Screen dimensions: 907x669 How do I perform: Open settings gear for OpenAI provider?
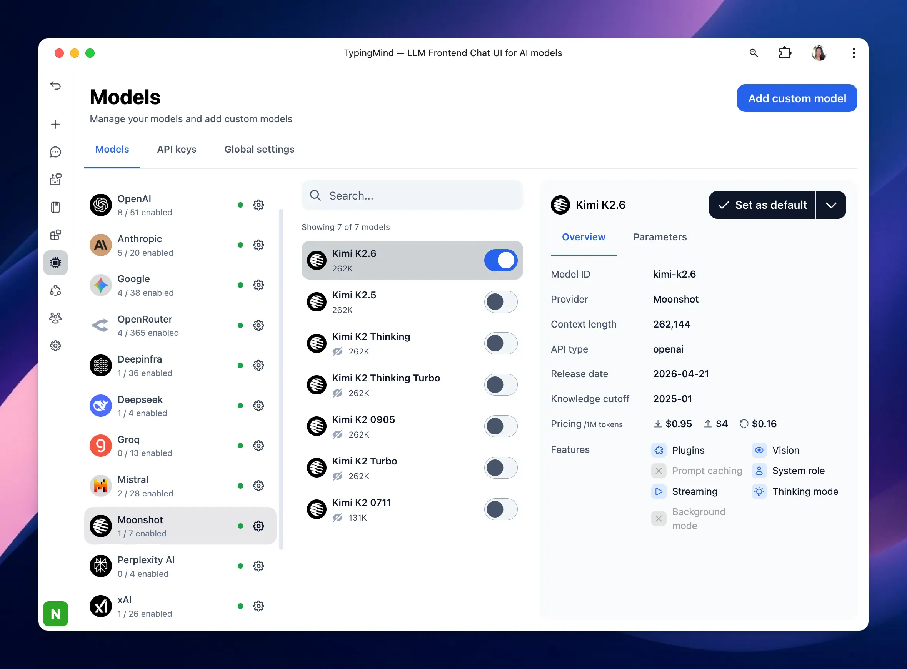pyautogui.click(x=258, y=205)
